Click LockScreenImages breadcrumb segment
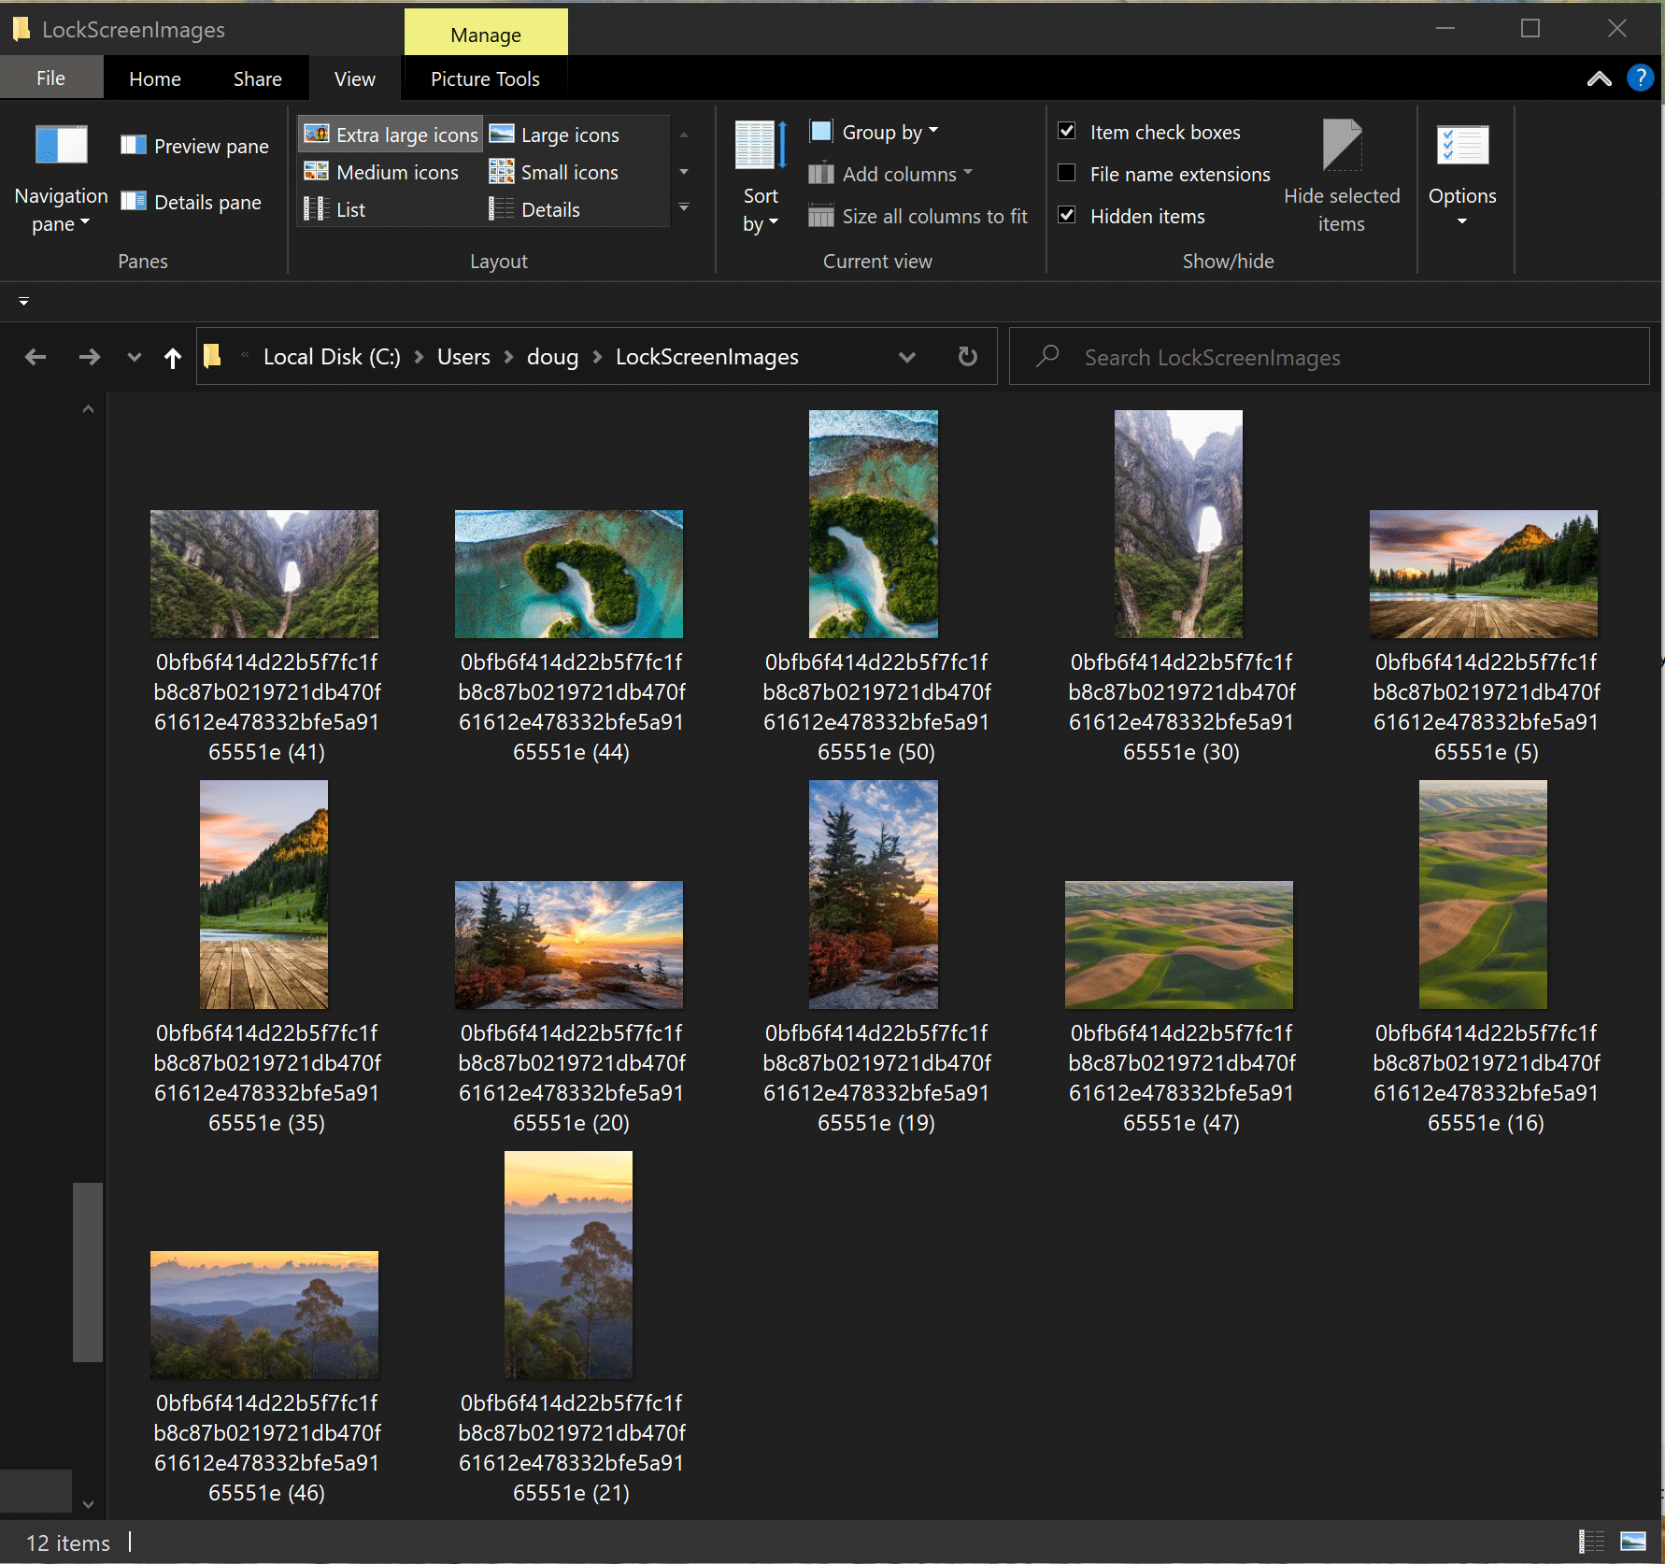This screenshot has height=1564, width=1665. pyautogui.click(x=707, y=357)
